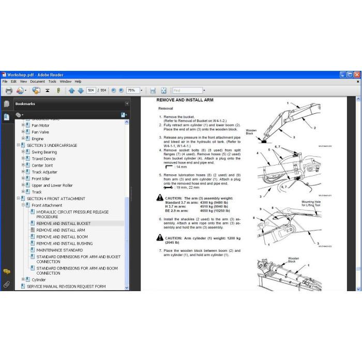
Task: Click expand current bookmark icon
Action: coord(124,115)
